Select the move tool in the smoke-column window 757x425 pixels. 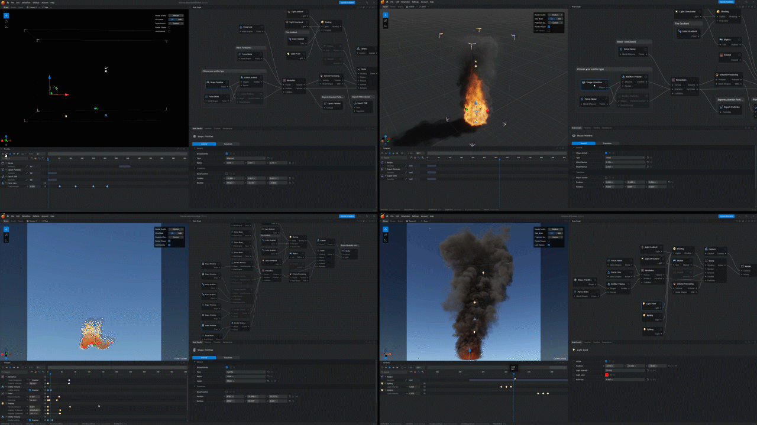385,229
